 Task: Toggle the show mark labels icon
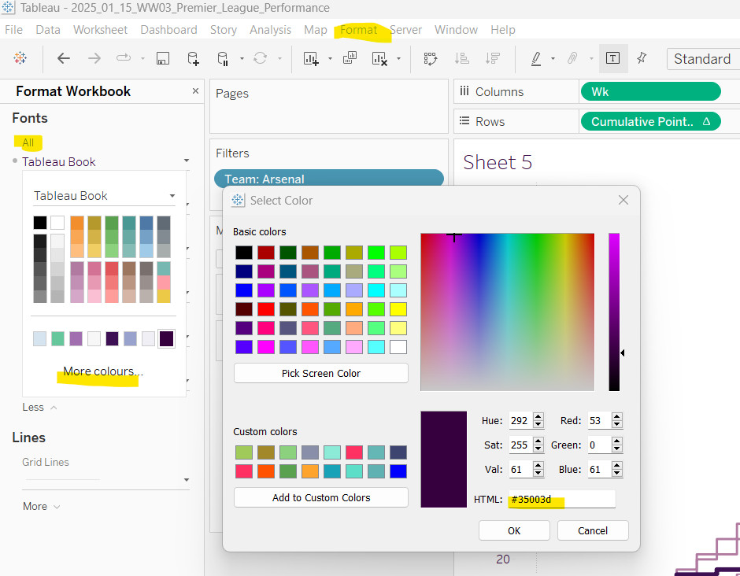[613, 58]
